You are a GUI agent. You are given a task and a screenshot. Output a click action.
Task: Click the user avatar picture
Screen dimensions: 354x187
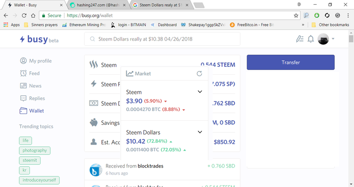(x=323, y=39)
